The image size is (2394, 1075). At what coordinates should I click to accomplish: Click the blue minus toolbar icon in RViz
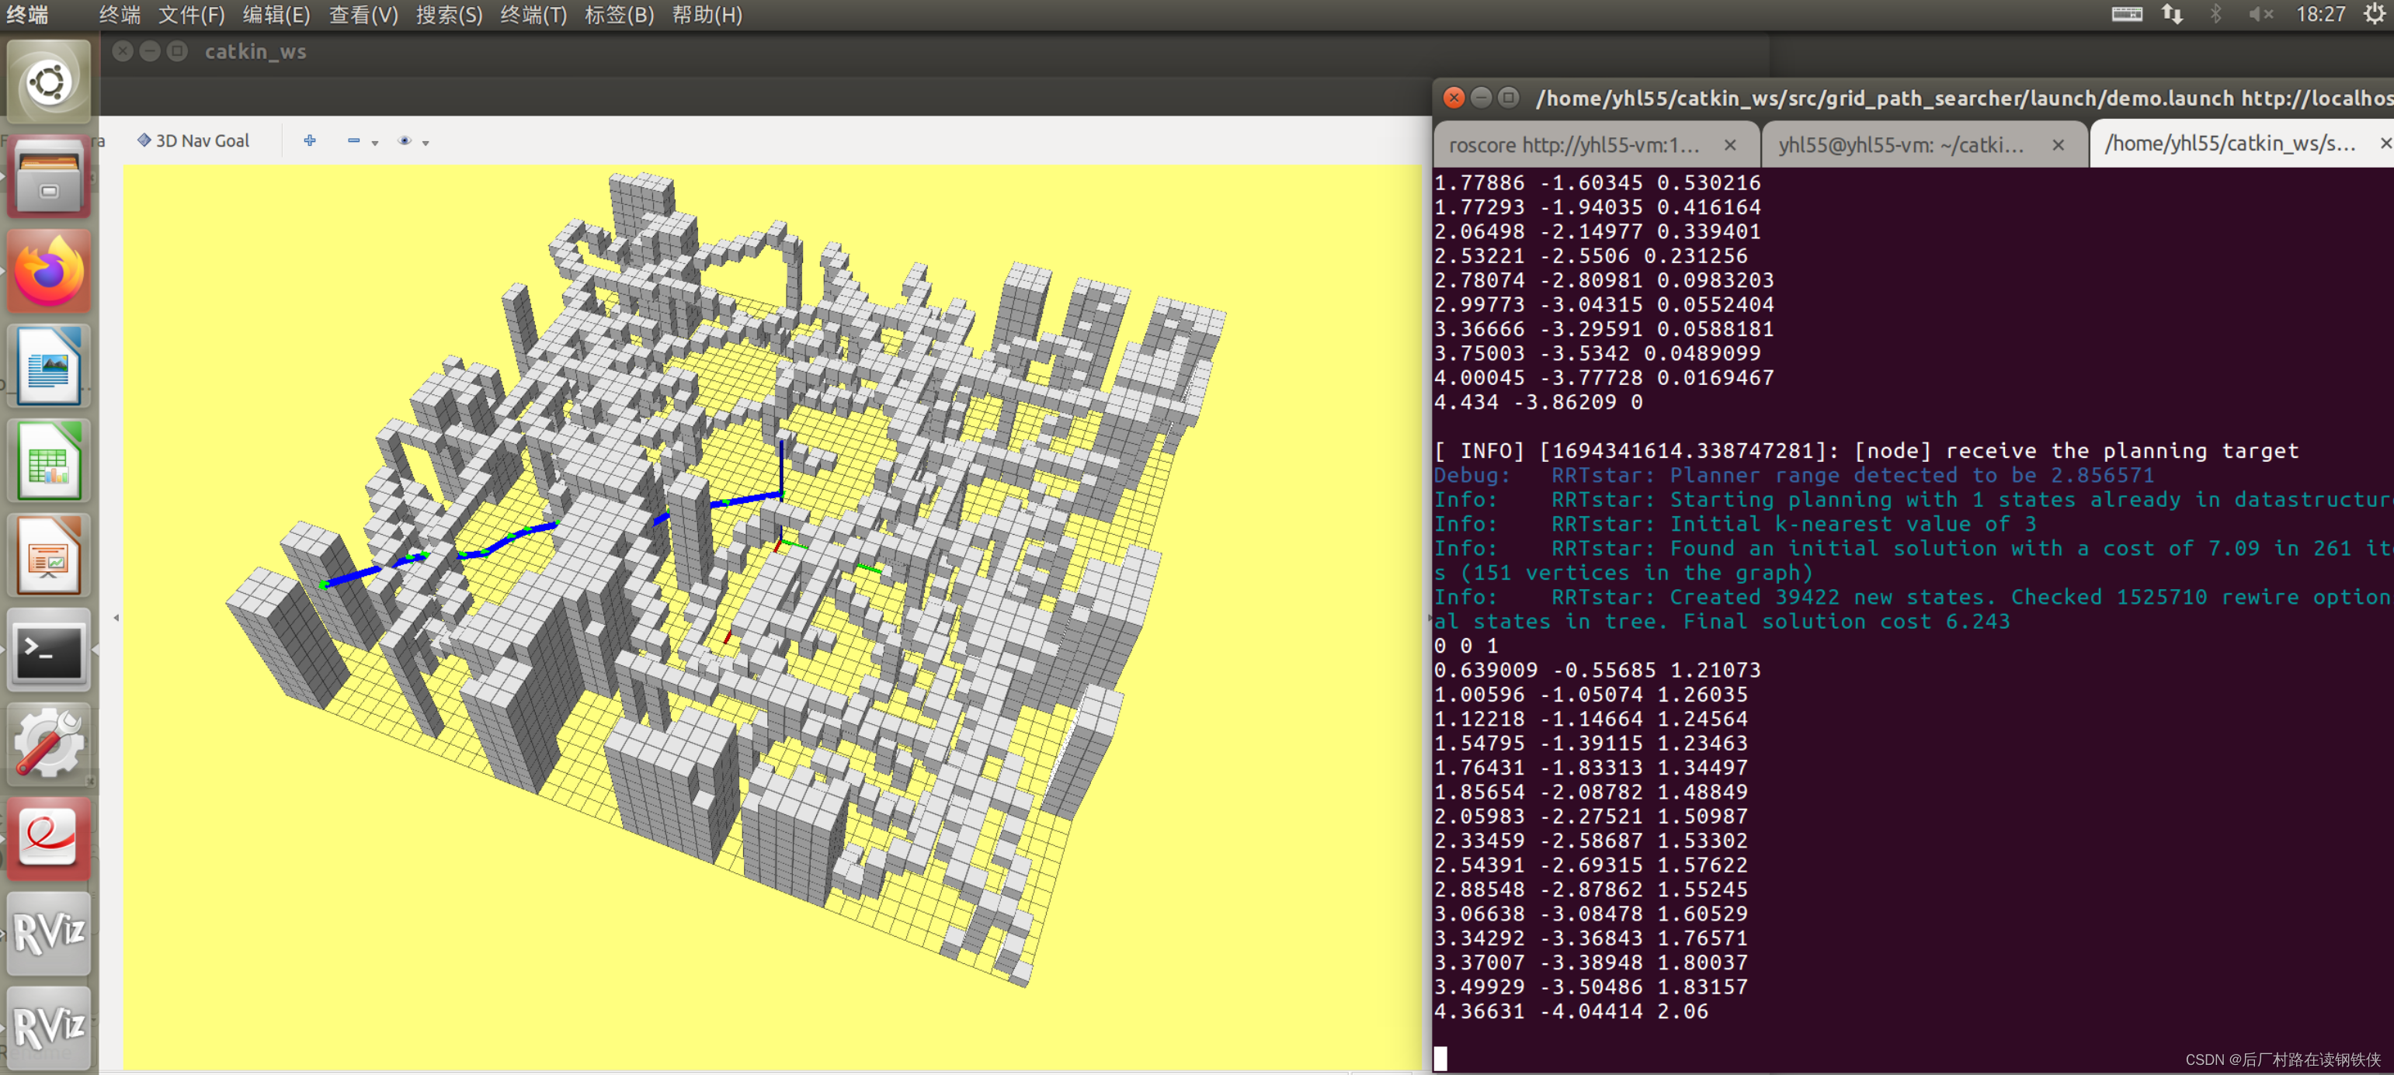[353, 140]
